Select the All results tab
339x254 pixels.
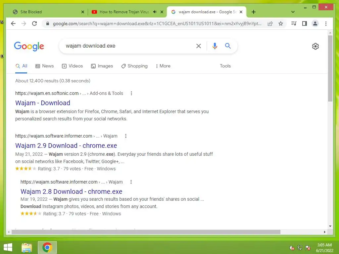click(x=22, y=66)
